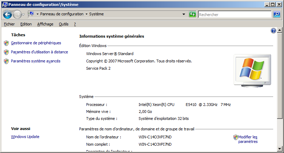Open Paramètres d'utilisation à distance link
Screen dimensions: 284x153
[x=40, y=52]
